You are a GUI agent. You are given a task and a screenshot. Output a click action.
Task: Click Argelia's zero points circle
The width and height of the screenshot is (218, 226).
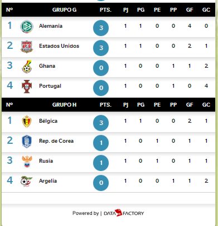101,183
